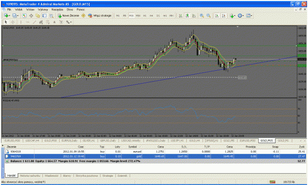This screenshot has width=308, height=185.
Task: Select the horizontal line tool
Action: [x=28, y=22]
